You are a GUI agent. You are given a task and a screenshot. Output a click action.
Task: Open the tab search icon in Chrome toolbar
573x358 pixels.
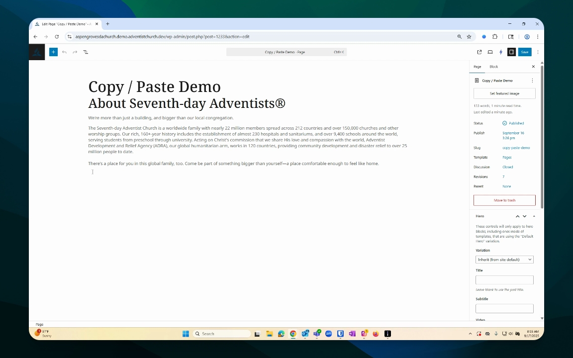(x=511, y=36)
